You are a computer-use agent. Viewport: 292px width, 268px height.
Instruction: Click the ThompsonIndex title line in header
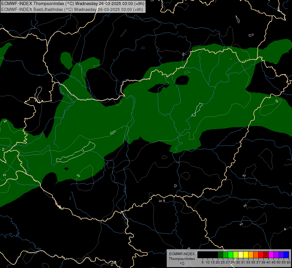point(73,3)
